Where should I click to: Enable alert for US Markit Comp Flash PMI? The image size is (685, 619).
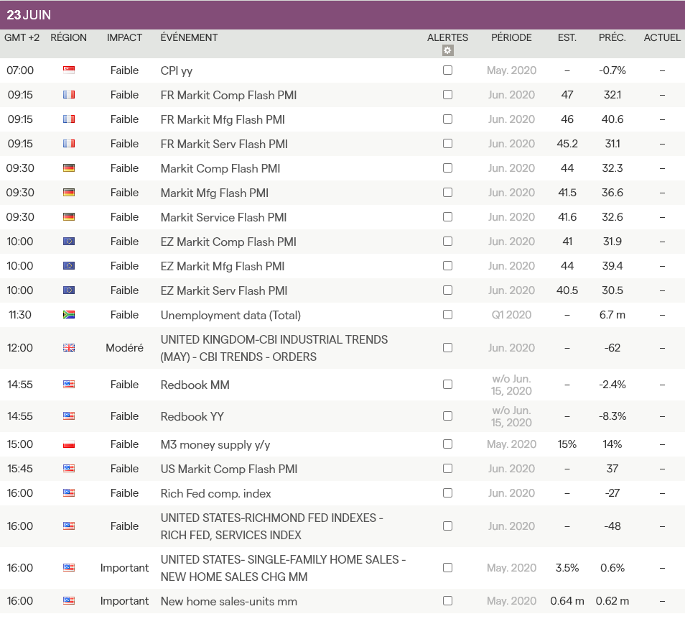pyautogui.click(x=447, y=469)
